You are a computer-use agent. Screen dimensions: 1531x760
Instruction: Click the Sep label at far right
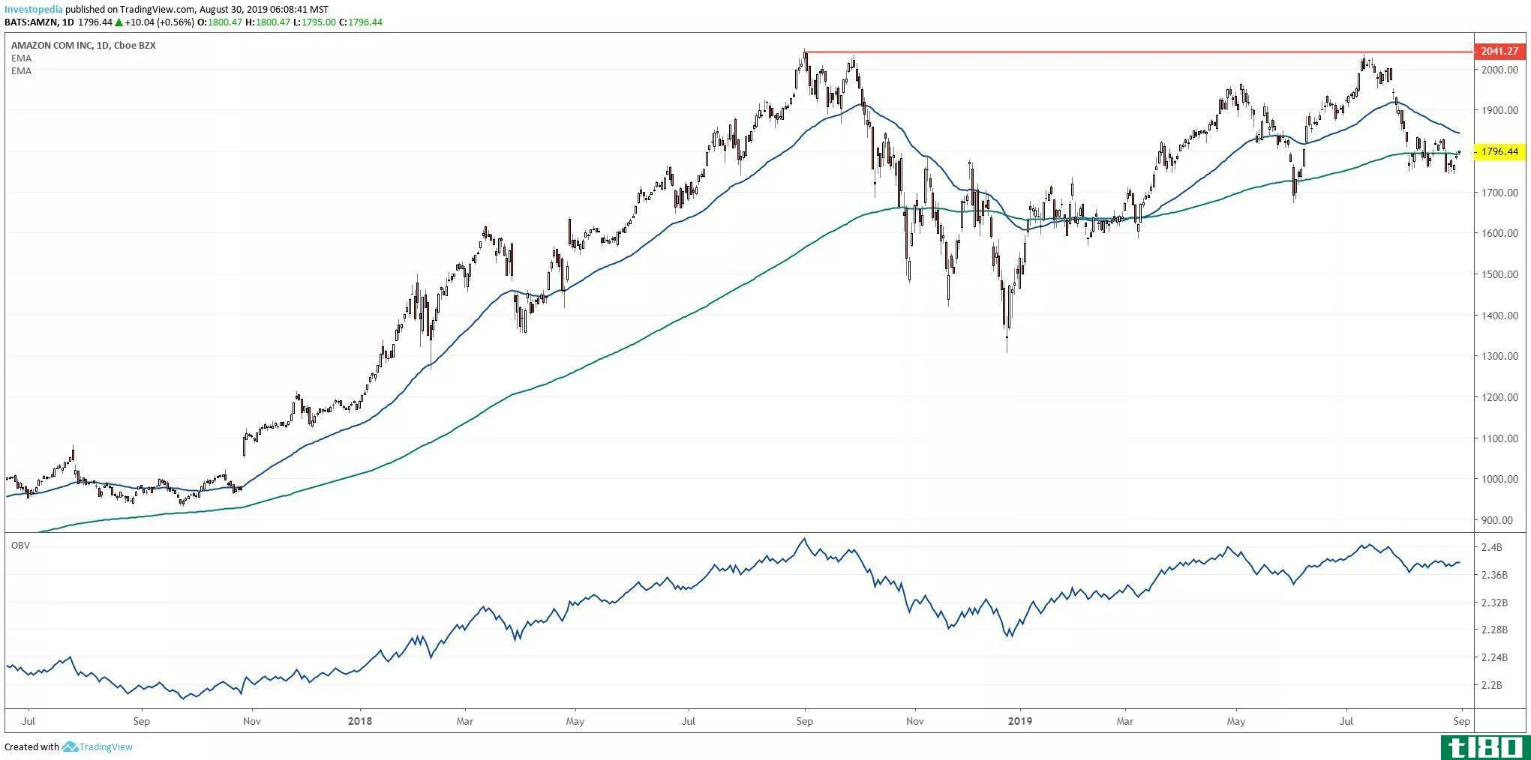(1461, 722)
